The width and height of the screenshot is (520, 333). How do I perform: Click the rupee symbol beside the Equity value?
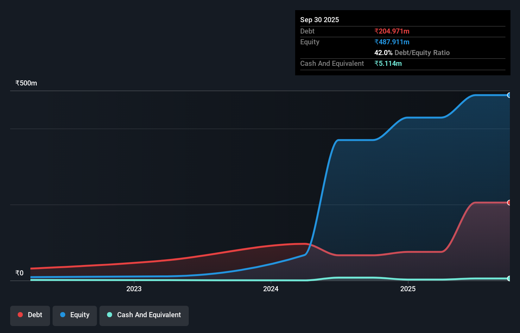[x=376, y=42]
